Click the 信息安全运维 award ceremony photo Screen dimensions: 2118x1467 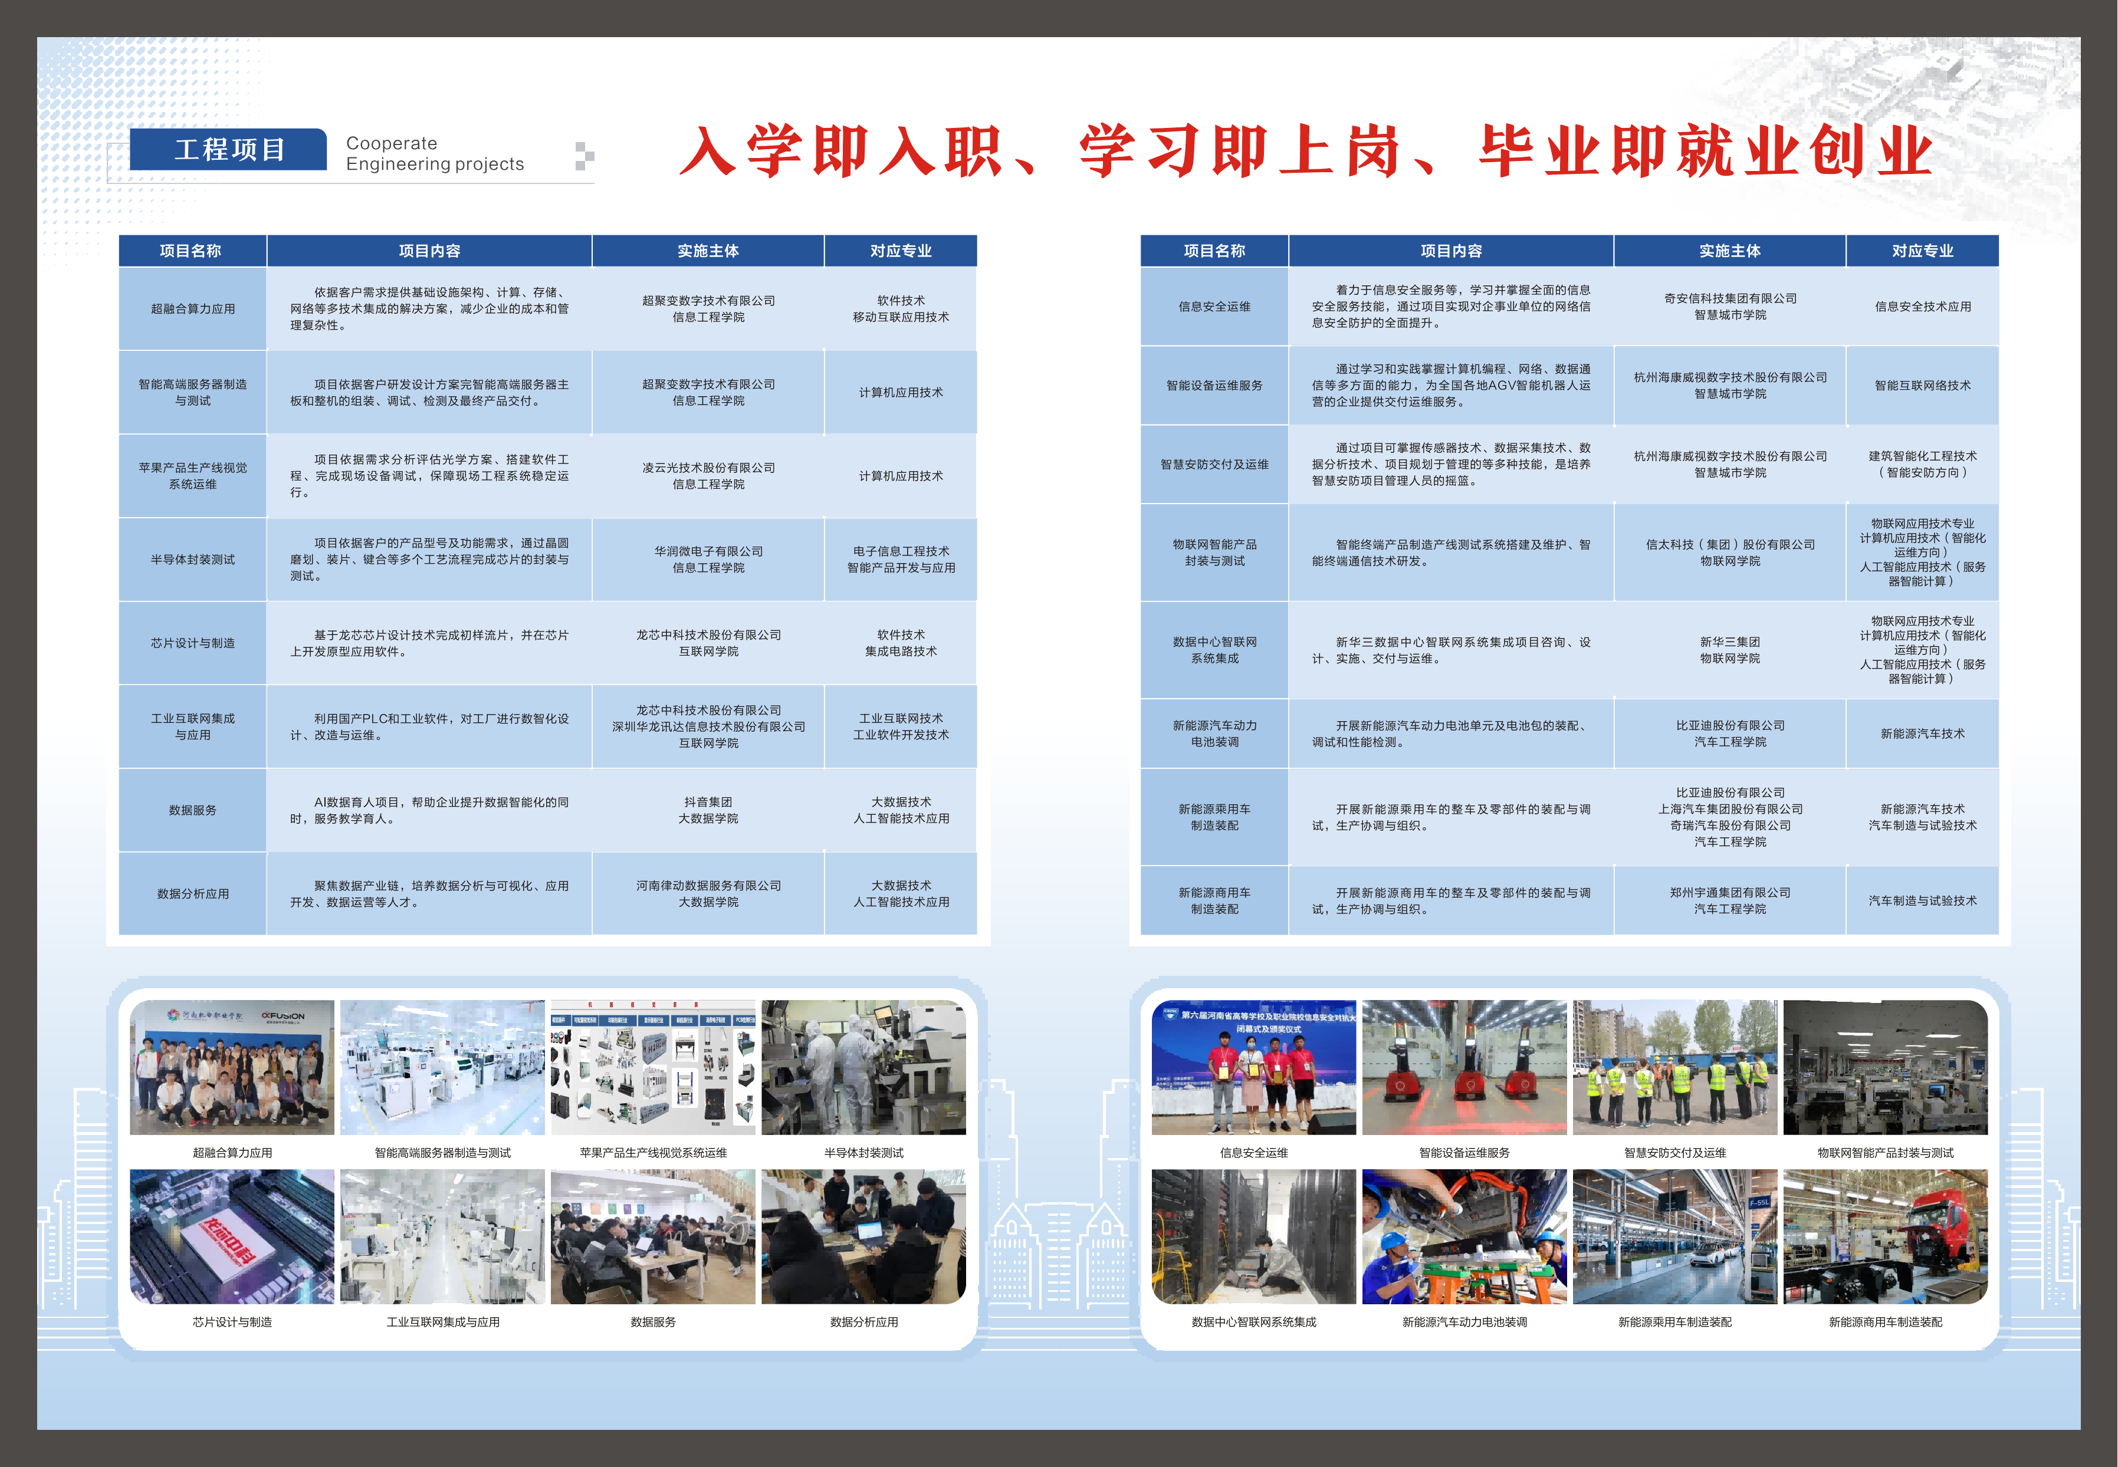click(1253, 1067)
